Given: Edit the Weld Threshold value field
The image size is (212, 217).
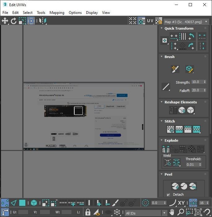Looking at the screenshot, I should 192,165.
